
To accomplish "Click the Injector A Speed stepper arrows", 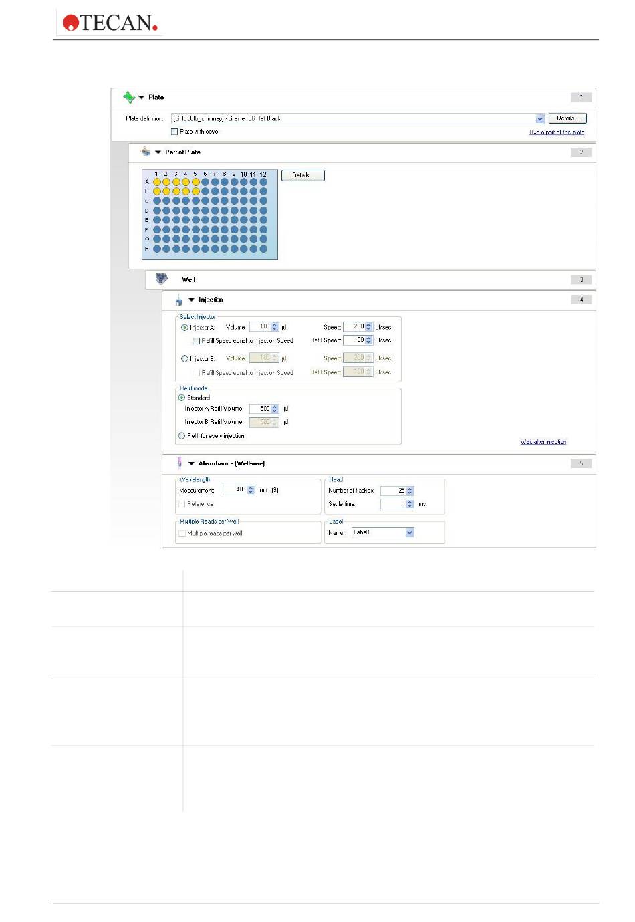I will coord(369,327).
